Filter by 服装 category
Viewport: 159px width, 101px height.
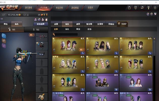pyautogui.click(x=78, y=29)
